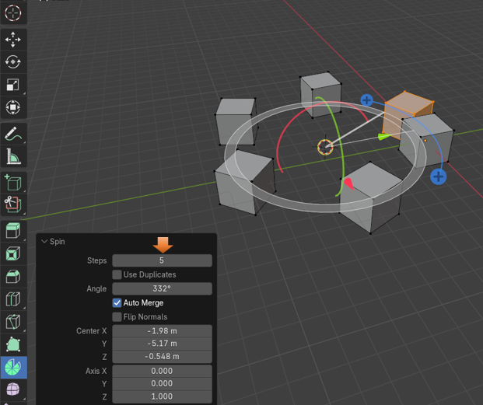
Task: Pick the Annotate pencil tool
Action: pos(13,134)
